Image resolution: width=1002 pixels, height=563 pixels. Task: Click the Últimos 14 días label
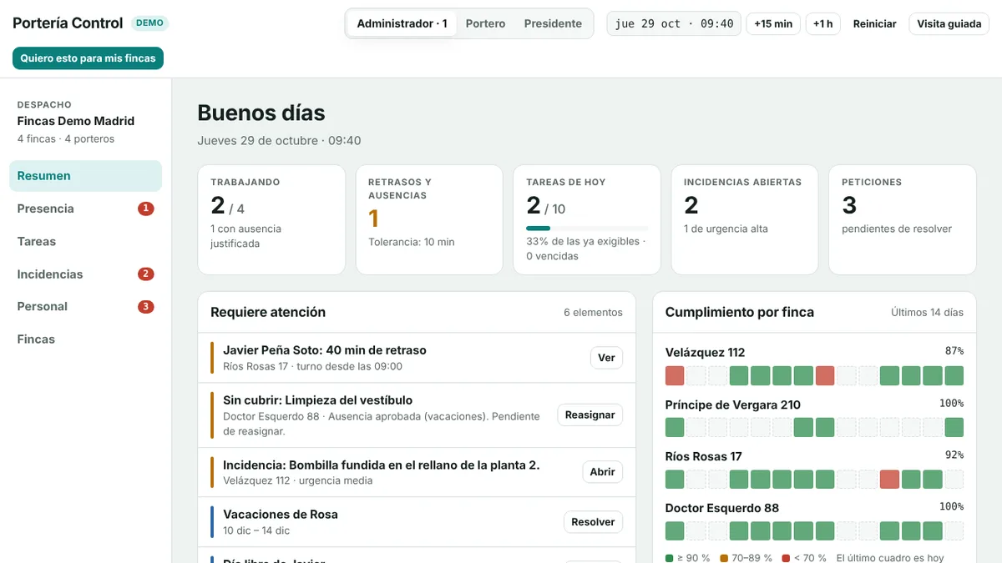point(927,313)
